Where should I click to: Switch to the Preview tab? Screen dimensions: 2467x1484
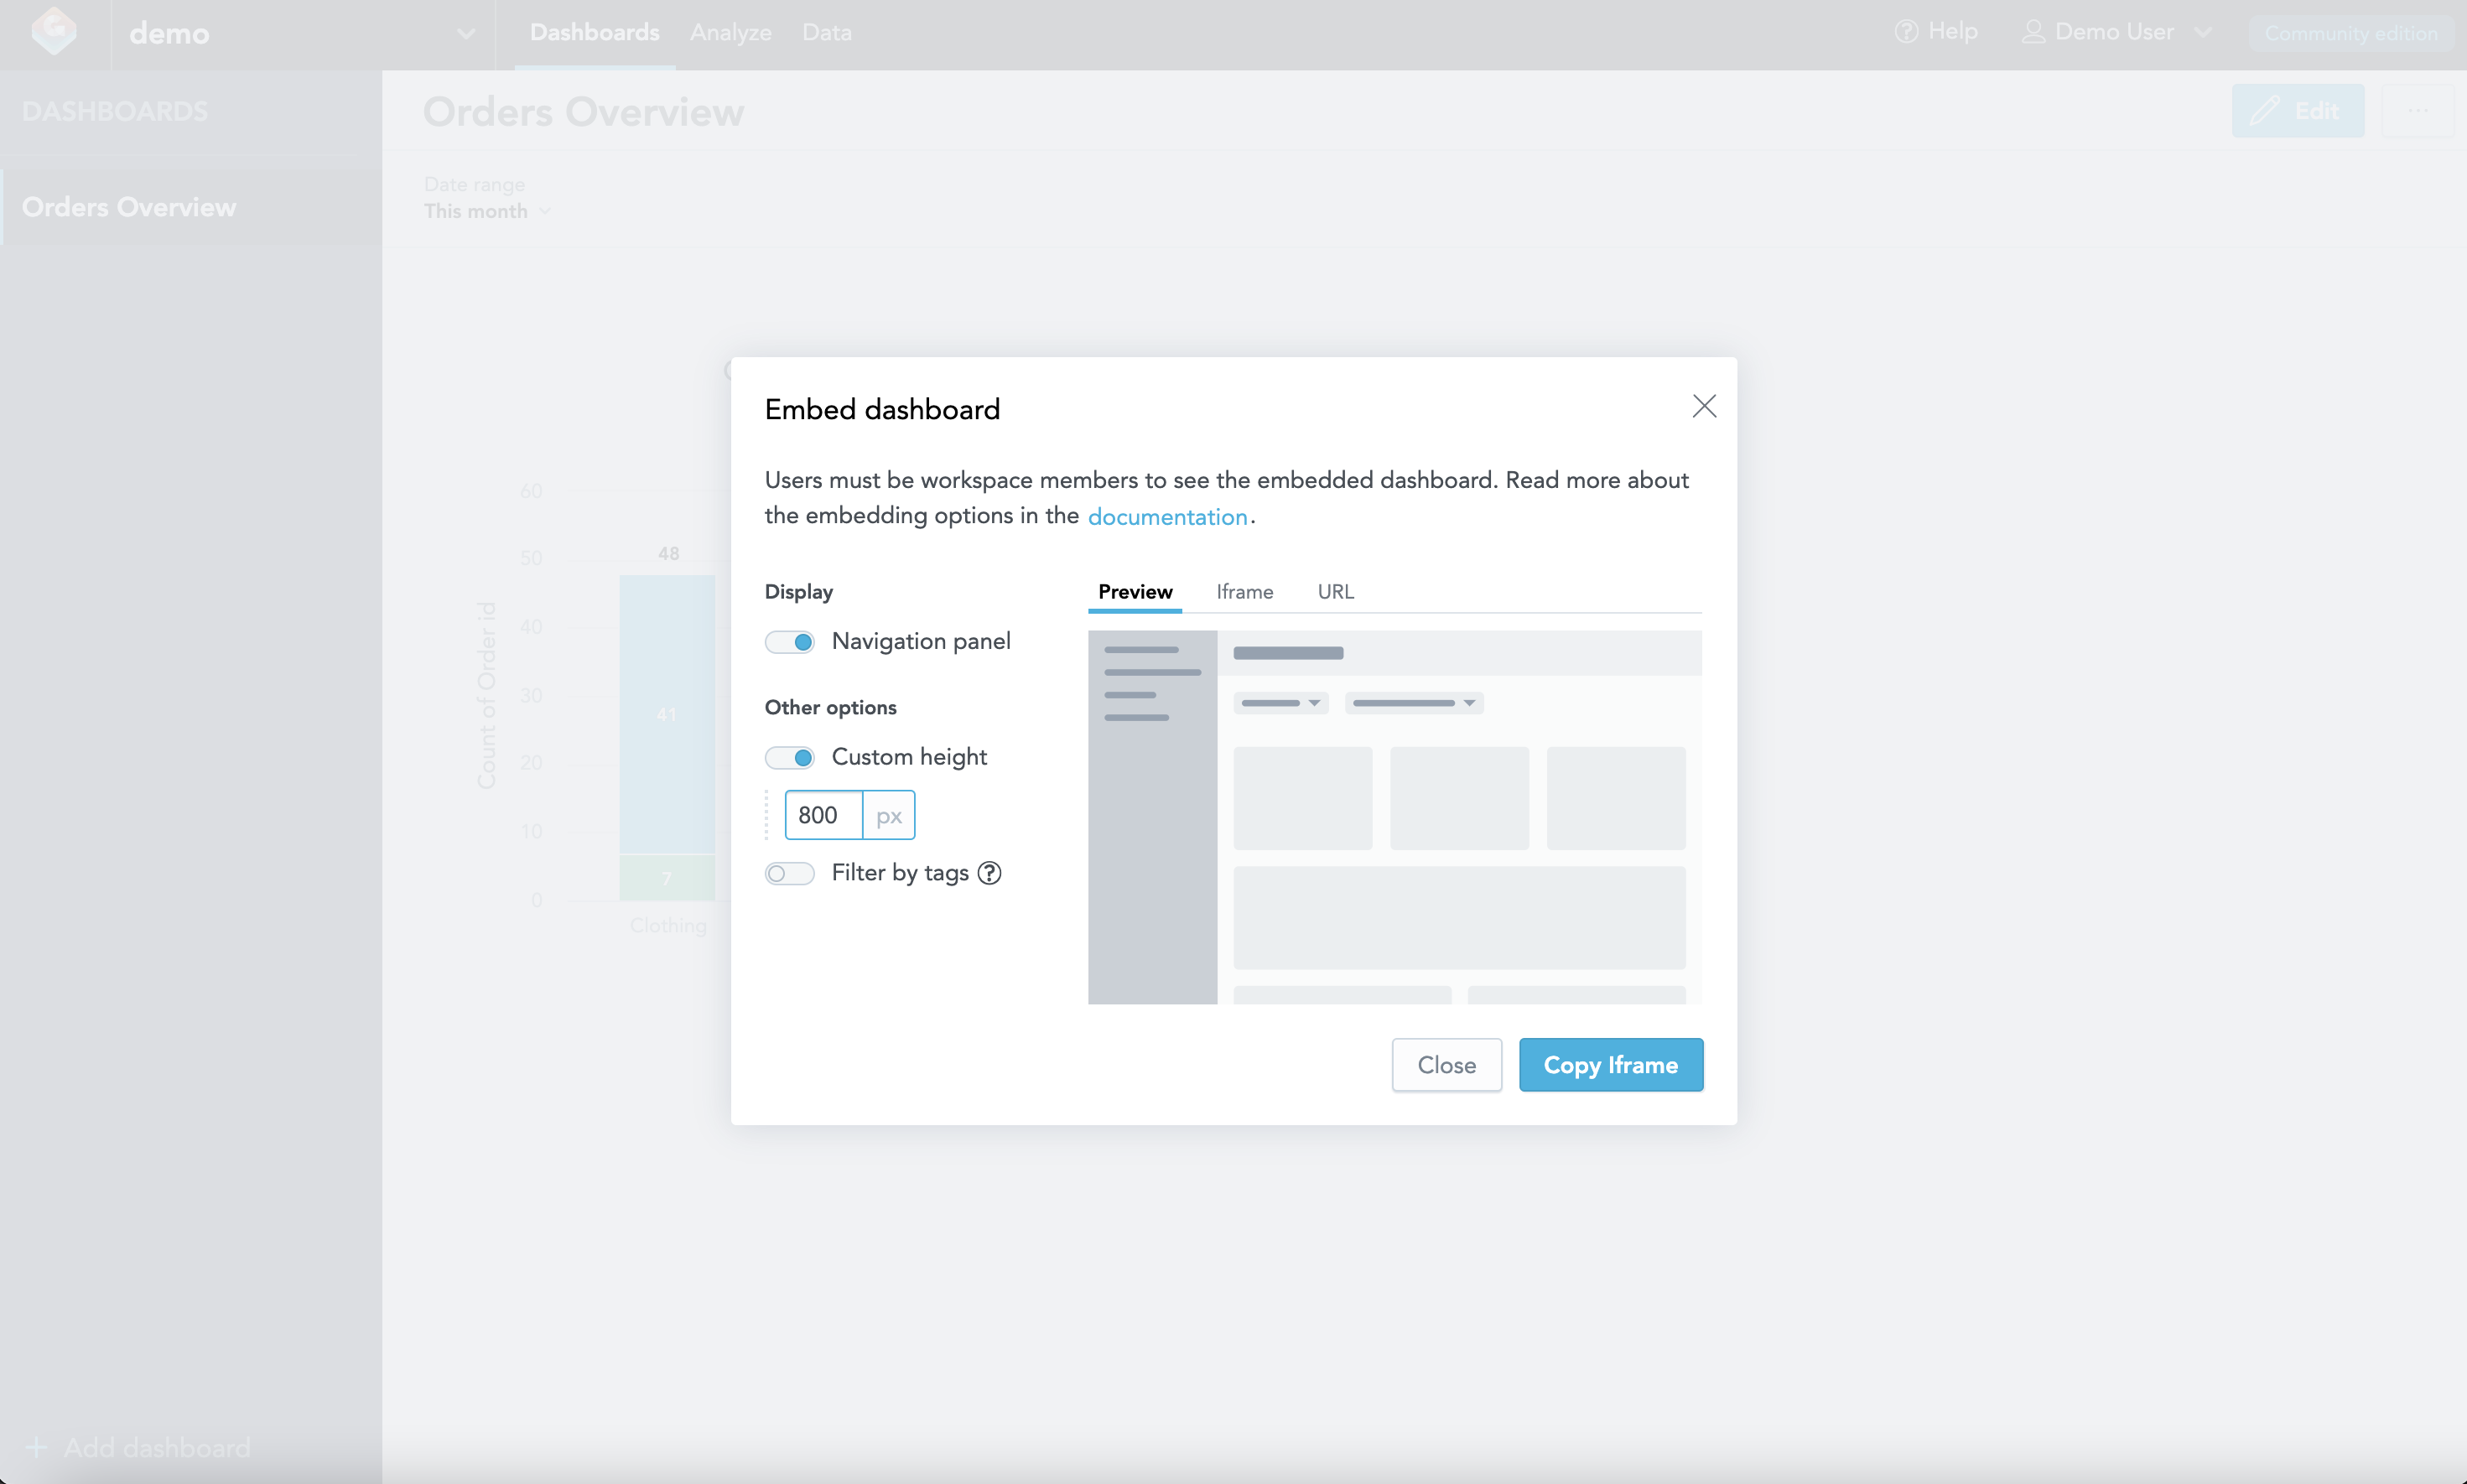(1135, 592)
